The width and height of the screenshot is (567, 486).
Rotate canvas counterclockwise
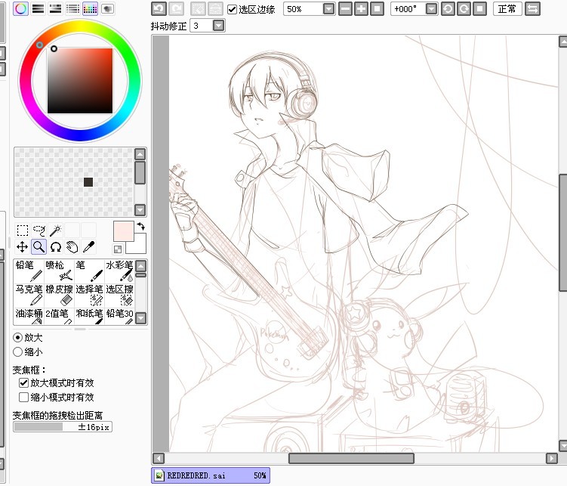448,8
